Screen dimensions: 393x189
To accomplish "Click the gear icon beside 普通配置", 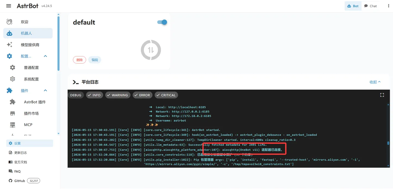I will click(13, 68).
